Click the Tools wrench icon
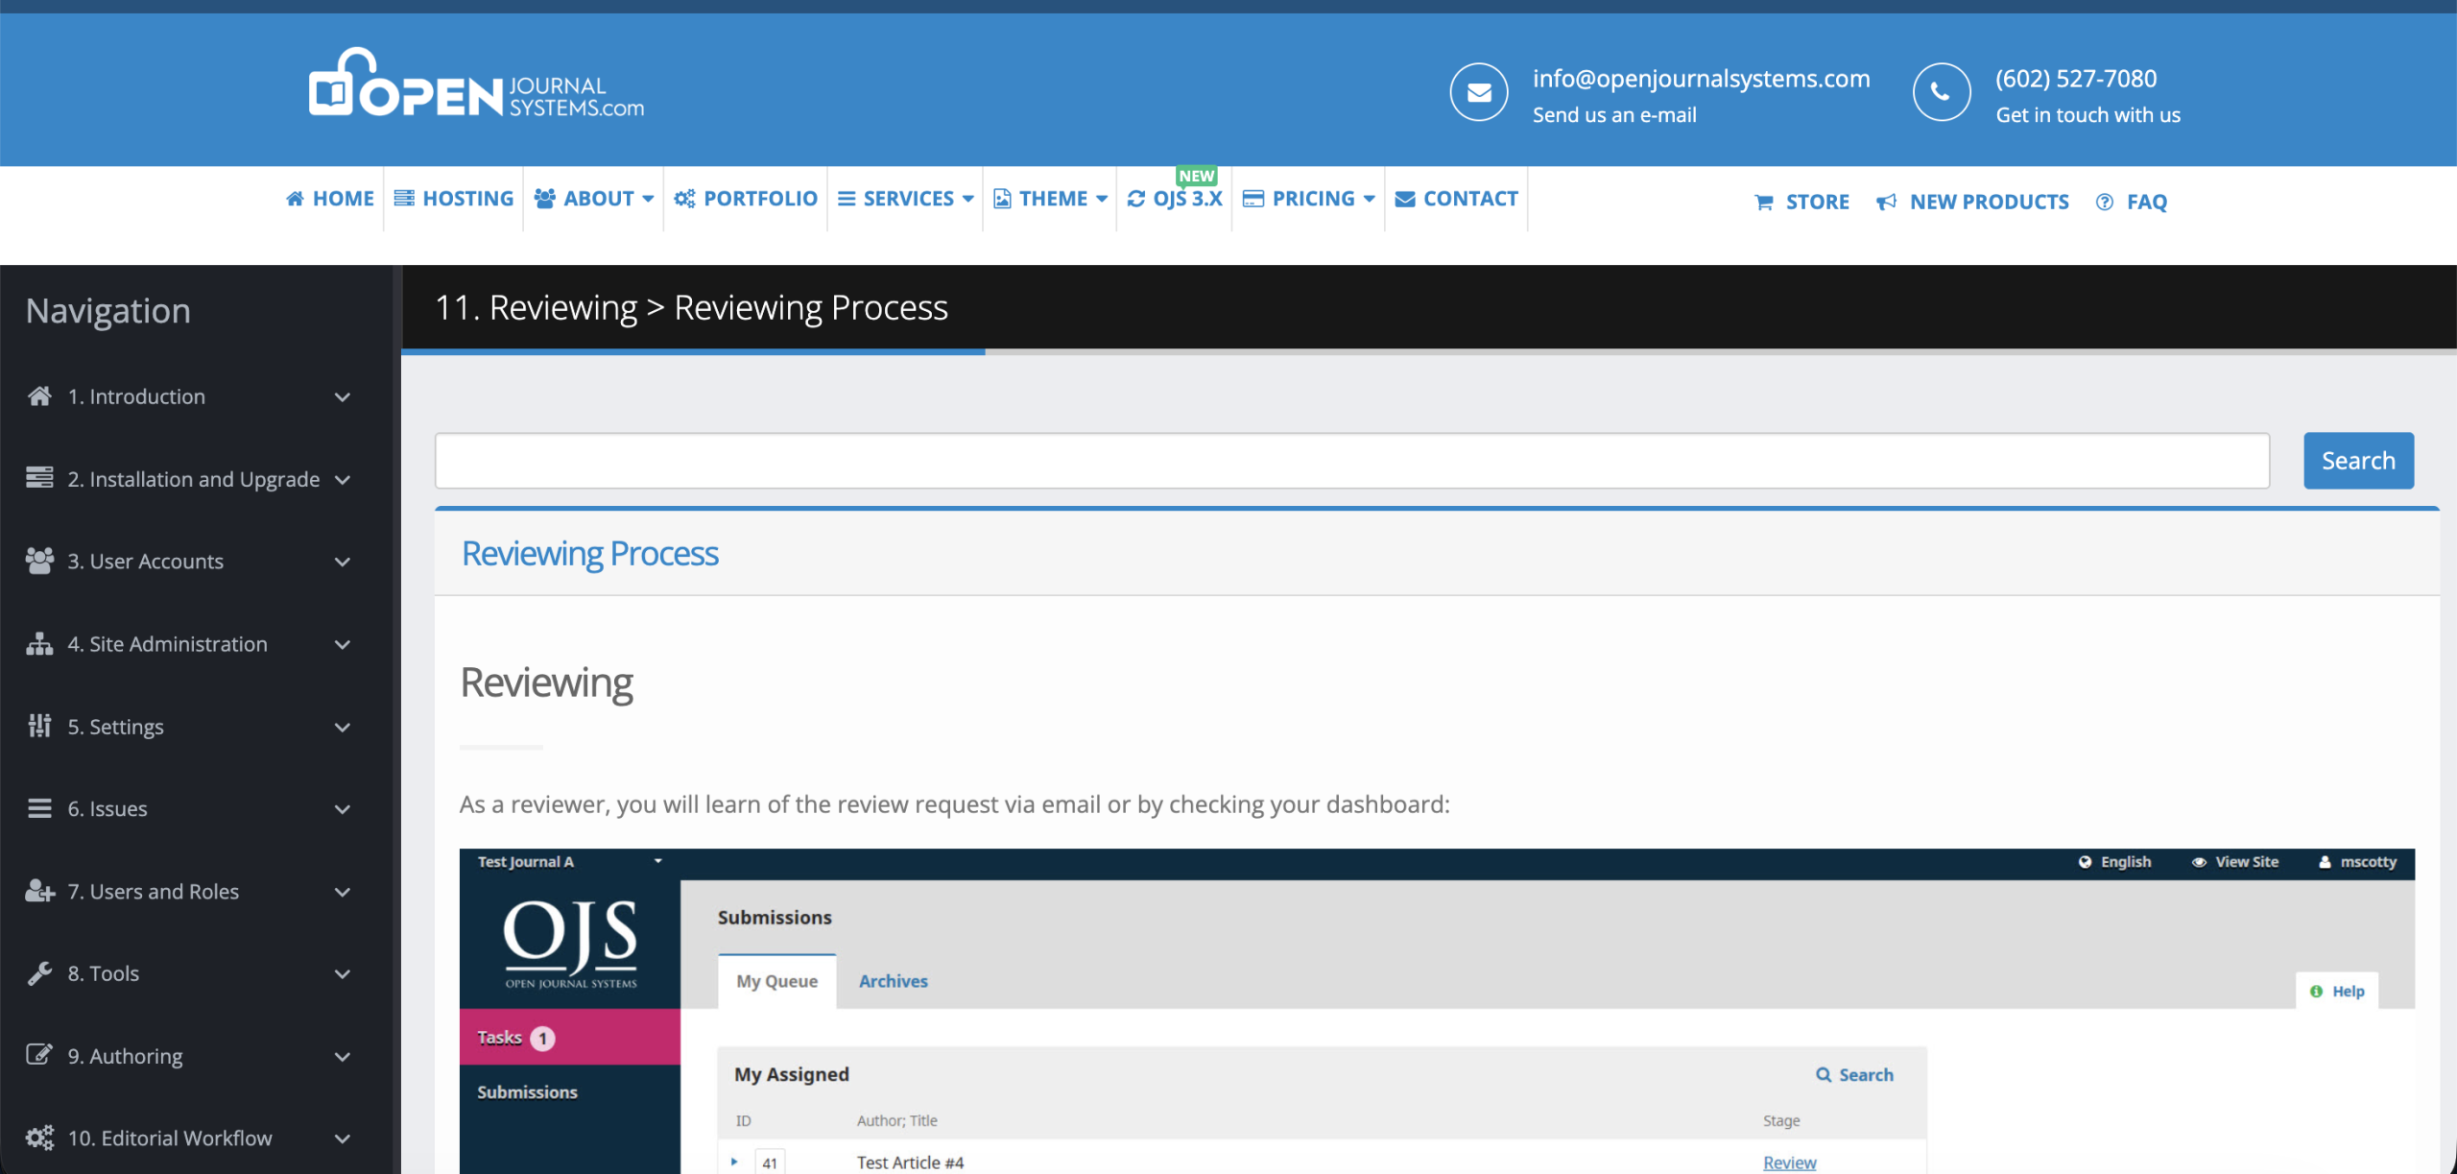 [x=39, y=973]
